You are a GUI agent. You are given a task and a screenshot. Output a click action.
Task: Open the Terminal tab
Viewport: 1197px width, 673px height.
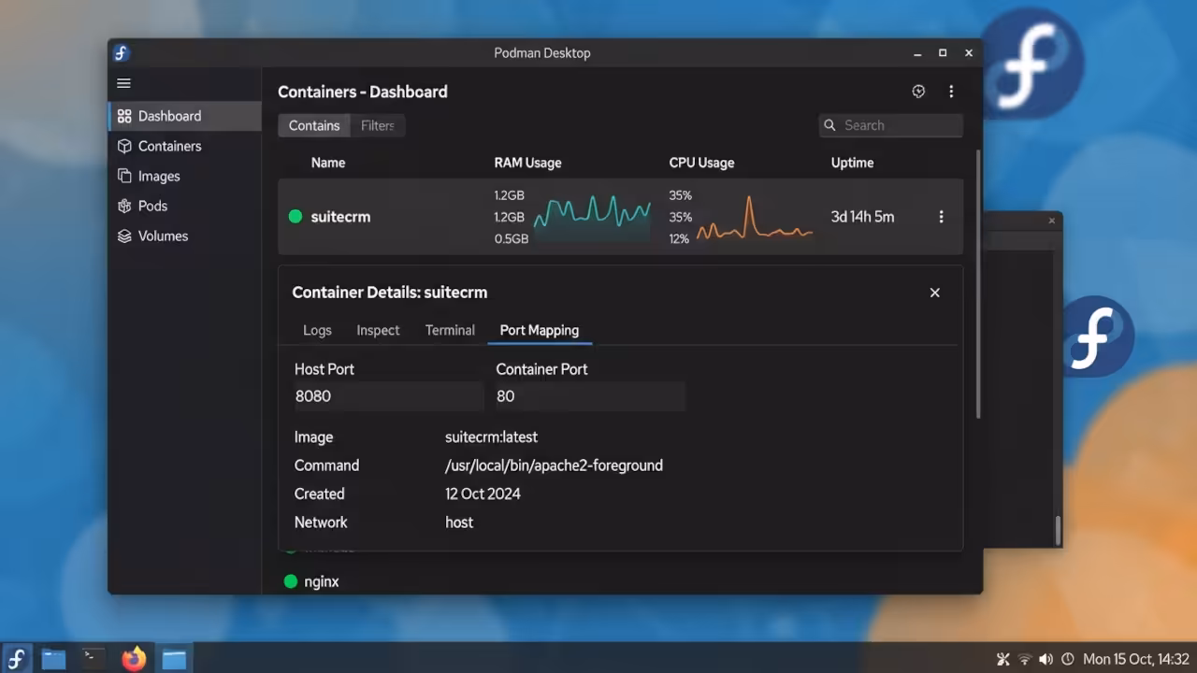tap(450, 330)
